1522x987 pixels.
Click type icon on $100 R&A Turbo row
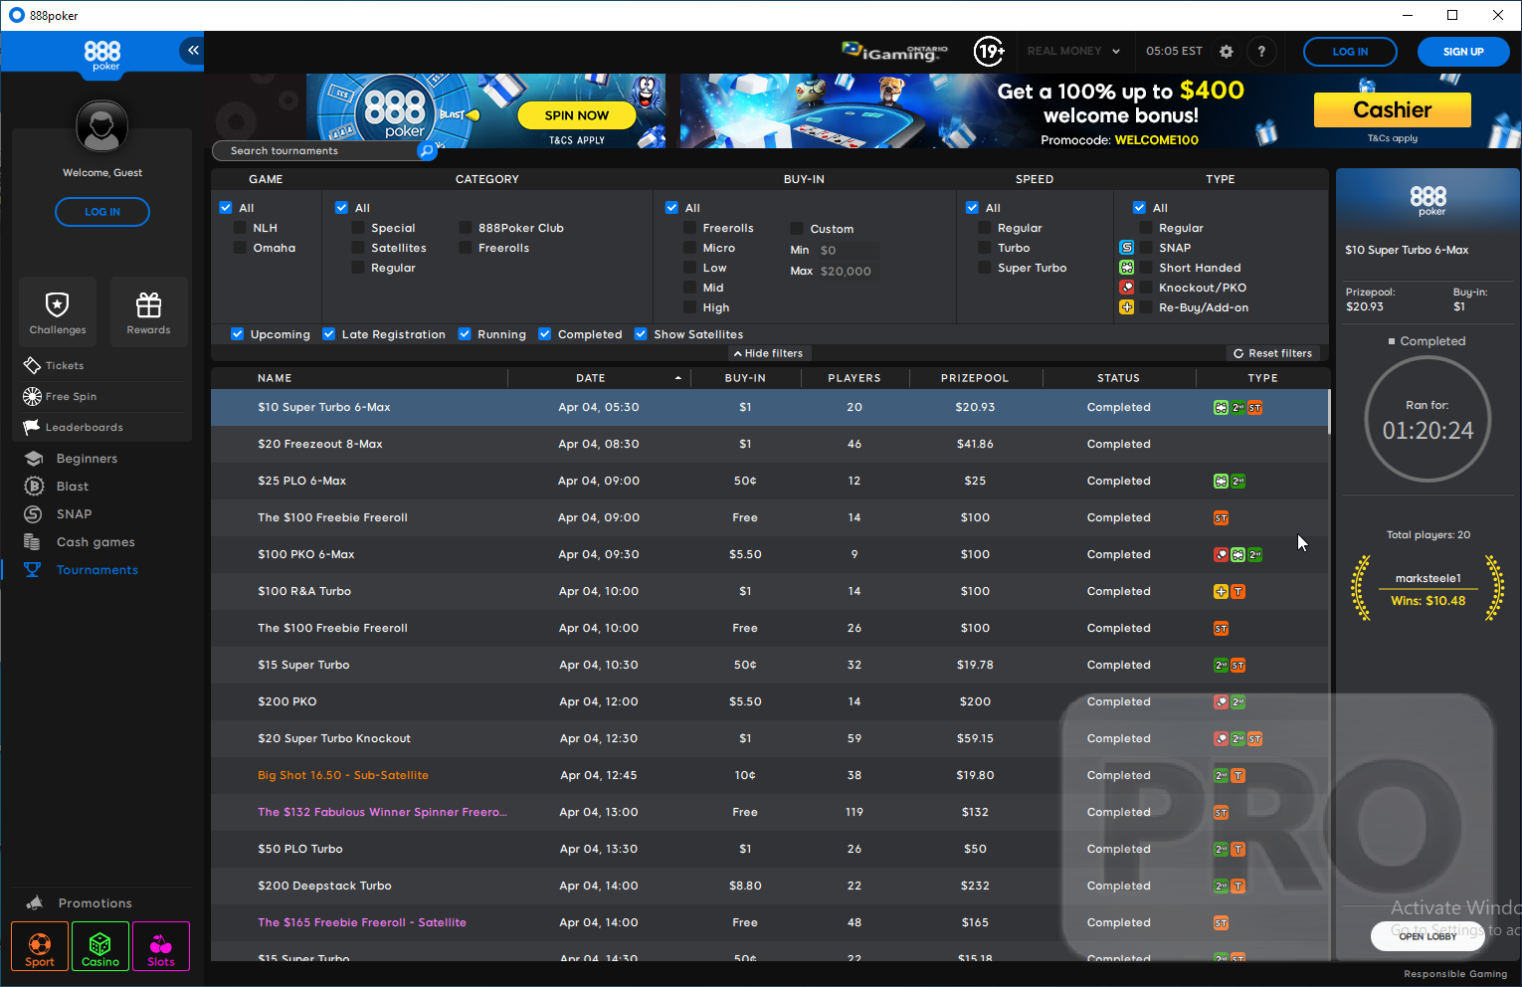pos(1230,591)
